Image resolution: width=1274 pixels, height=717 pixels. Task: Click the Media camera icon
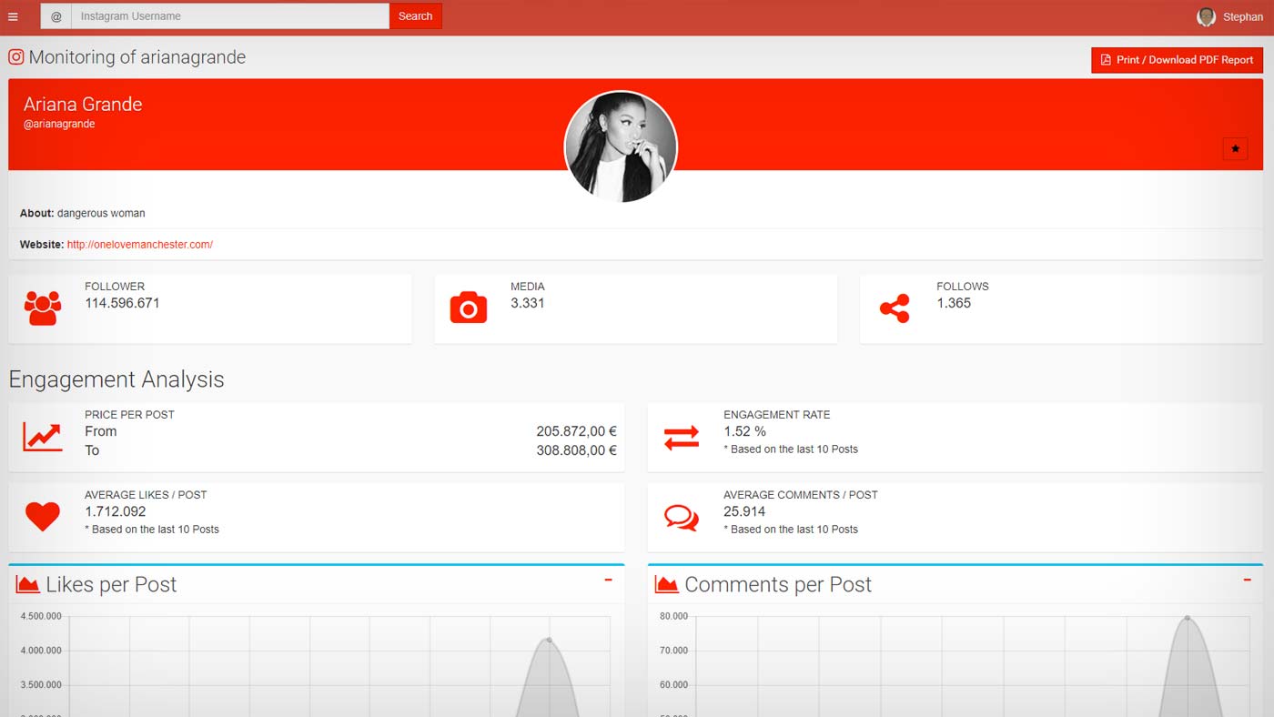tap(469, 308)
